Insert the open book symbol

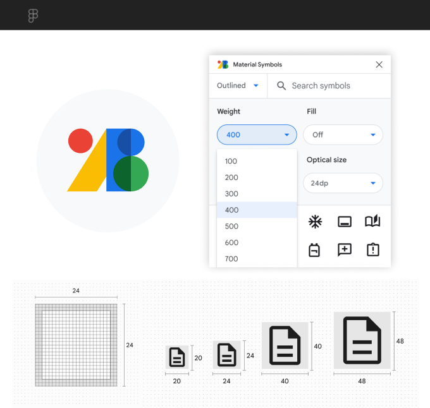point(372,220)
